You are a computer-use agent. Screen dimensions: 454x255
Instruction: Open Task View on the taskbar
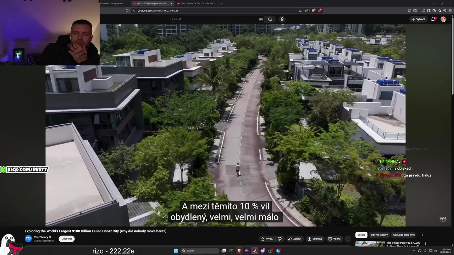pyautogui.click(x=224, y=251)
